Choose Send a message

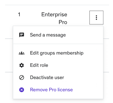click(x=48, y=35)
